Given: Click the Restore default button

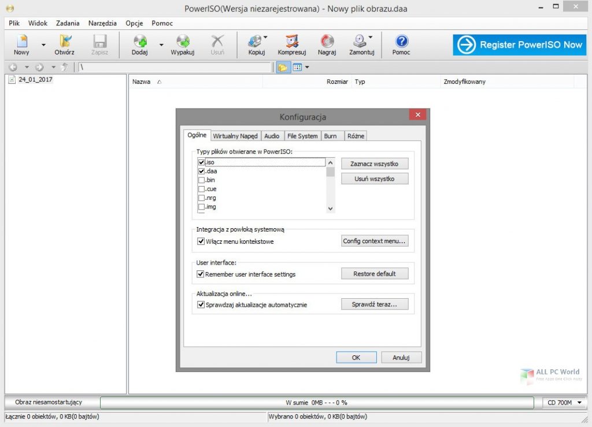Looking at the screenshot, I should [375, 274].
